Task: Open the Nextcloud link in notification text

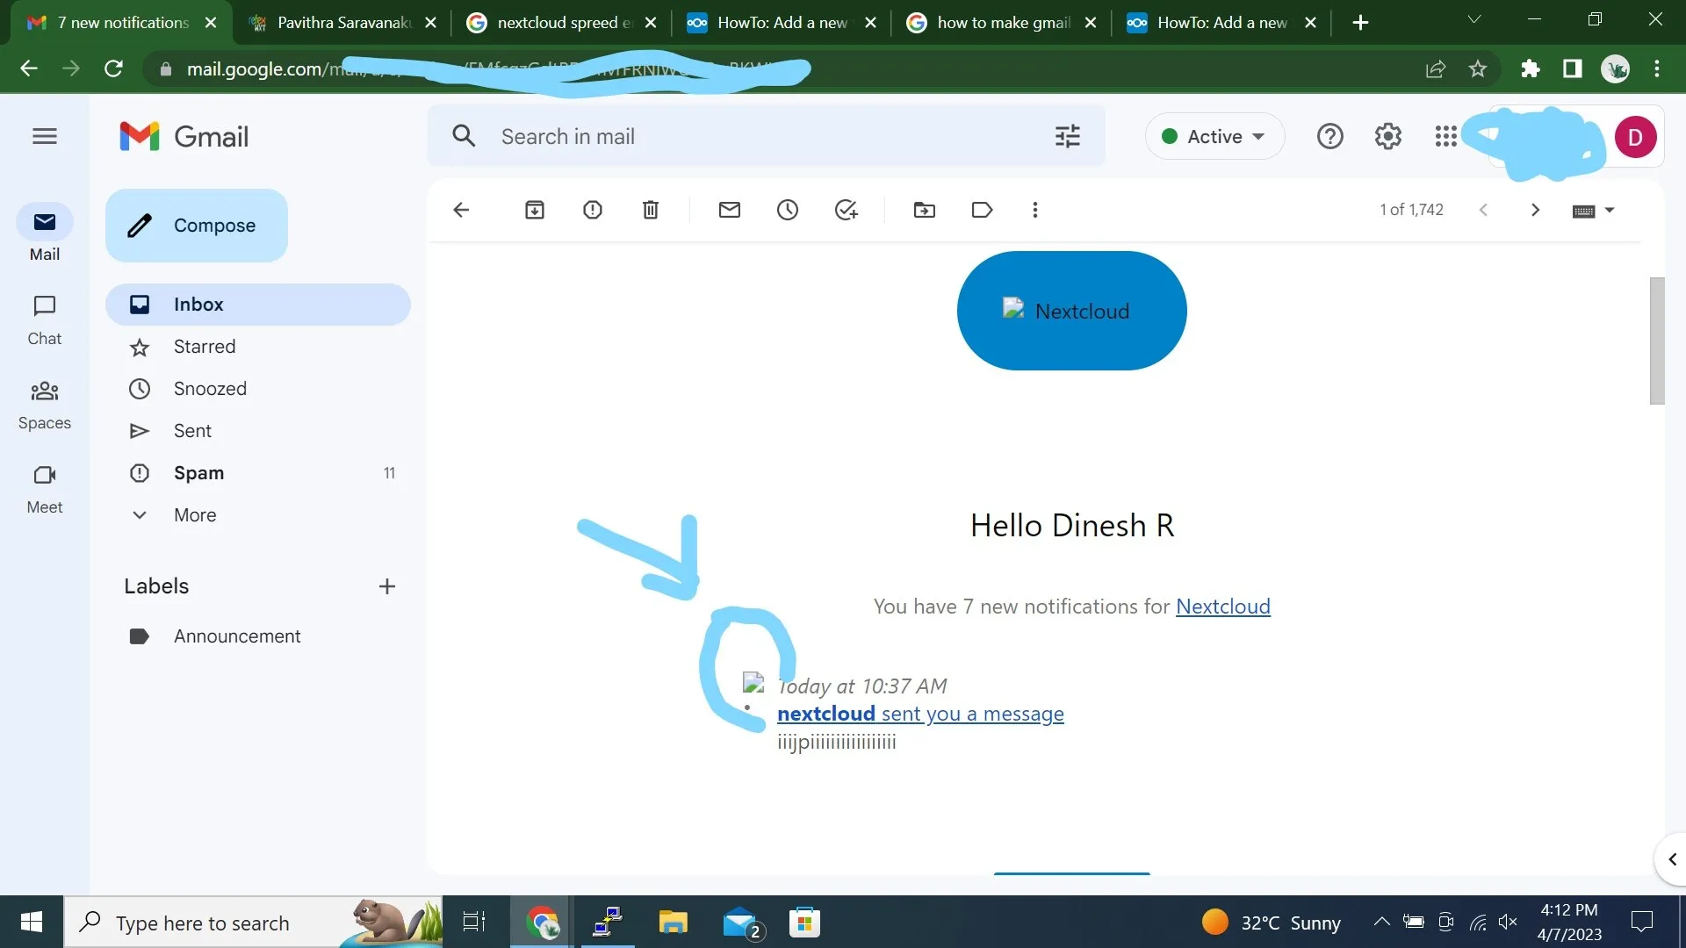Action: (1222, 607)
